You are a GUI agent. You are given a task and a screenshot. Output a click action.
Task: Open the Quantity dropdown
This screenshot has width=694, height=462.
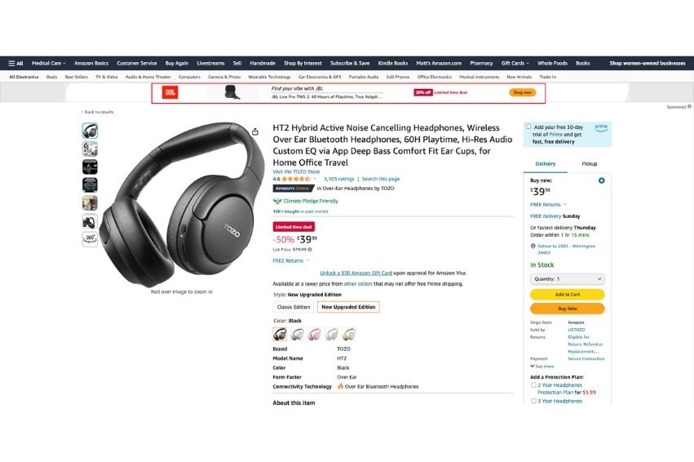568,279
